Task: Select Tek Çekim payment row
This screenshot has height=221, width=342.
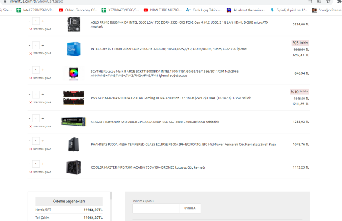Action: tap(69, 218)
